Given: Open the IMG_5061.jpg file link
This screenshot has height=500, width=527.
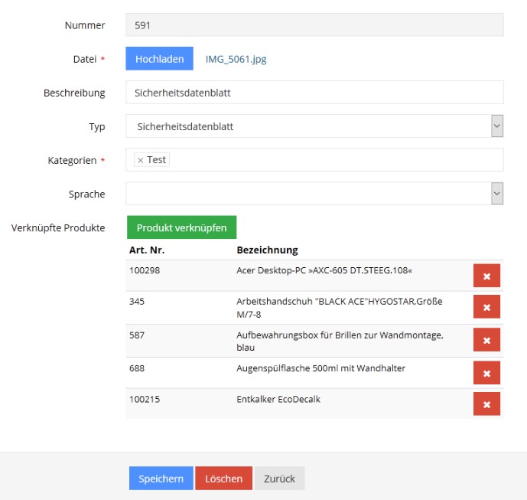Looking at the screenshot, I should (x=236, y=59).
